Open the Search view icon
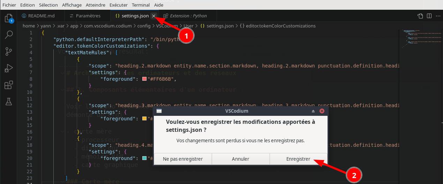Viewport: 443px width, 184px height. pyautogui.click(x=9, y=34)
